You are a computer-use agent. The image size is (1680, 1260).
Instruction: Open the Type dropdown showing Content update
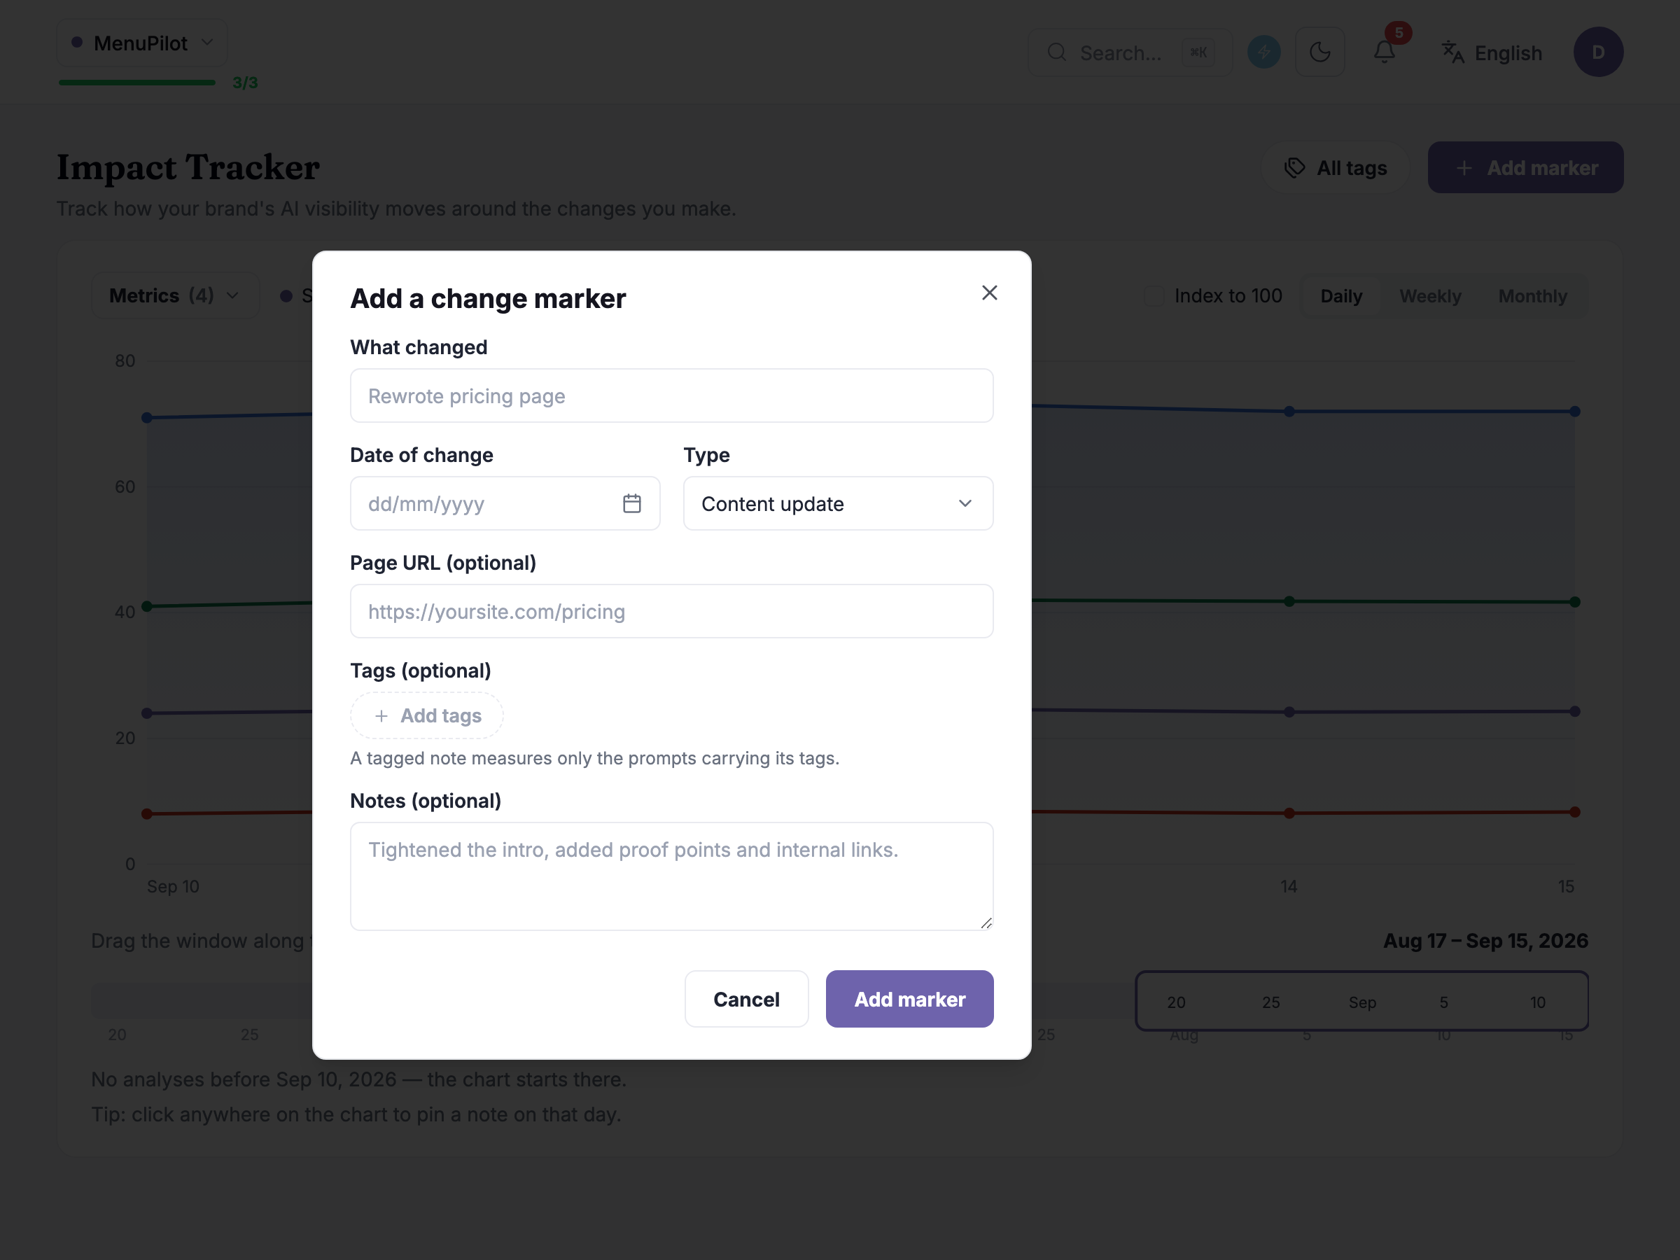tap(838, 503)
